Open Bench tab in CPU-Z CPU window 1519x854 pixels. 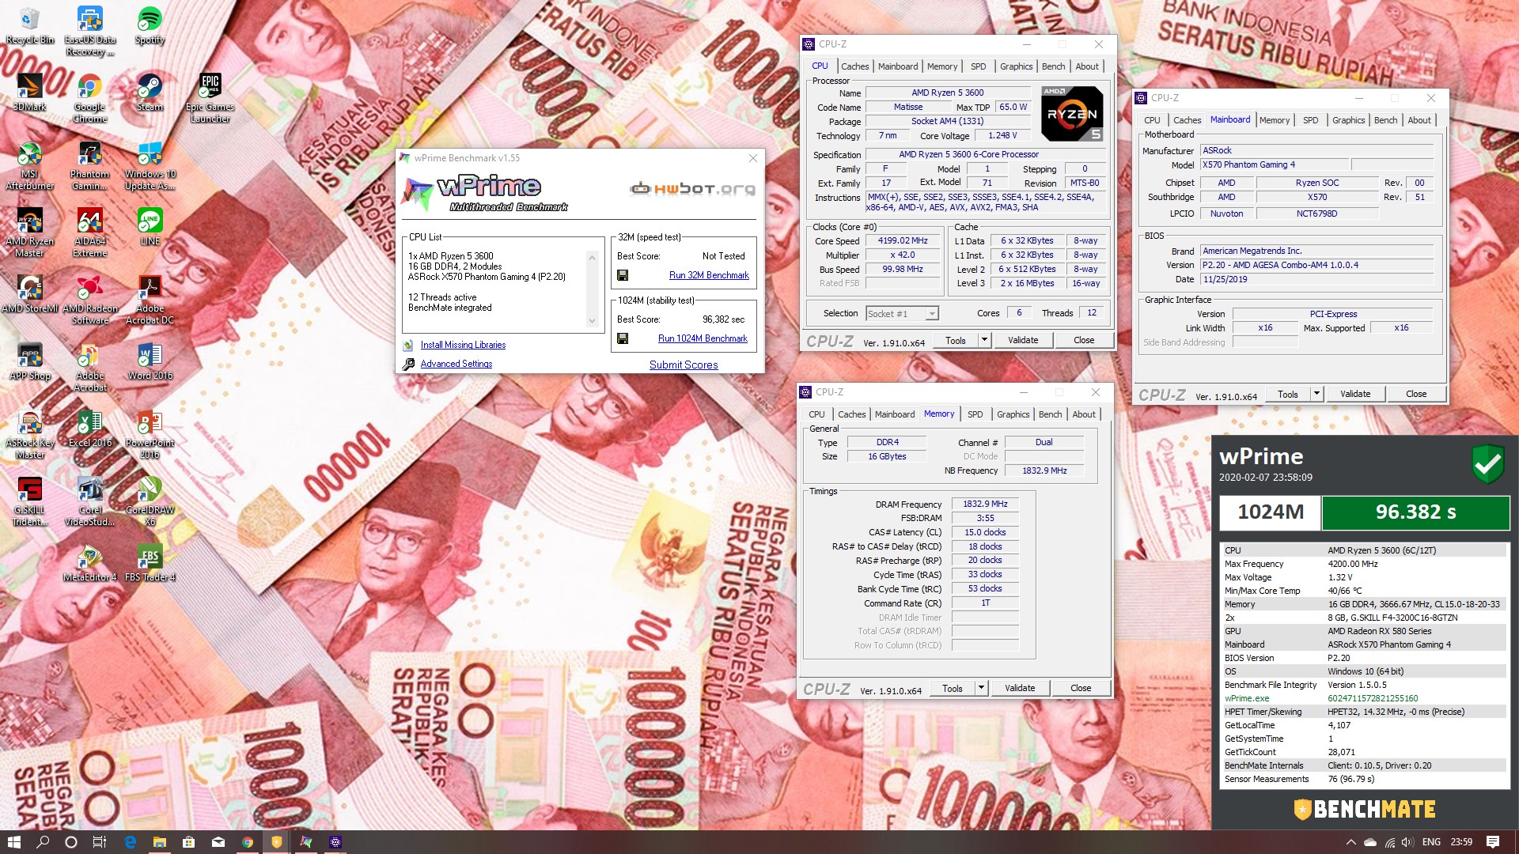tap(1053, 66)
